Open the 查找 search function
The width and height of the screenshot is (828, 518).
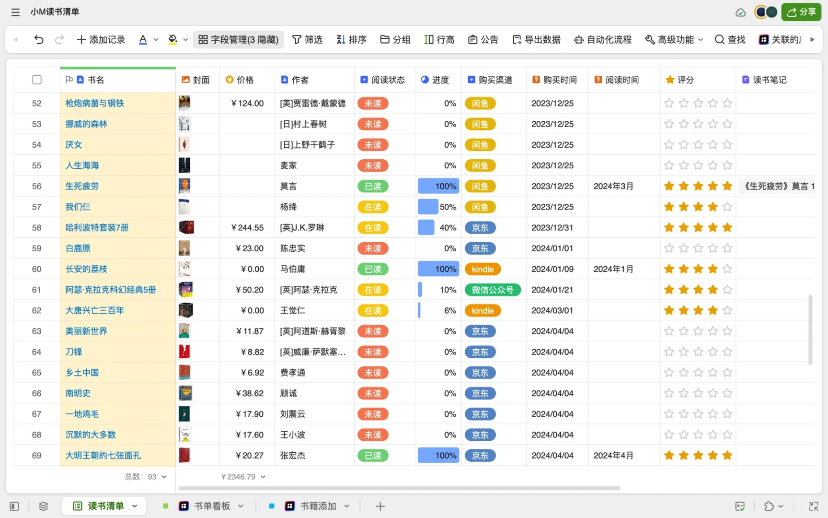coord(729,39)
